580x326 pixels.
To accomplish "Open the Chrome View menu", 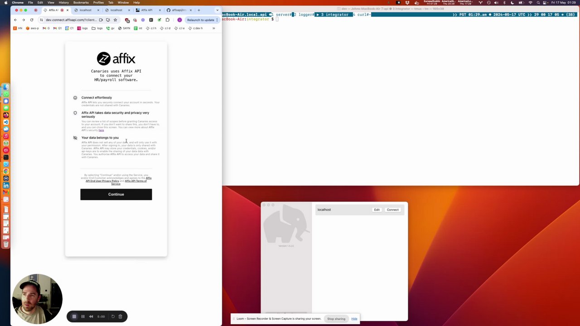I will [51, 3].
